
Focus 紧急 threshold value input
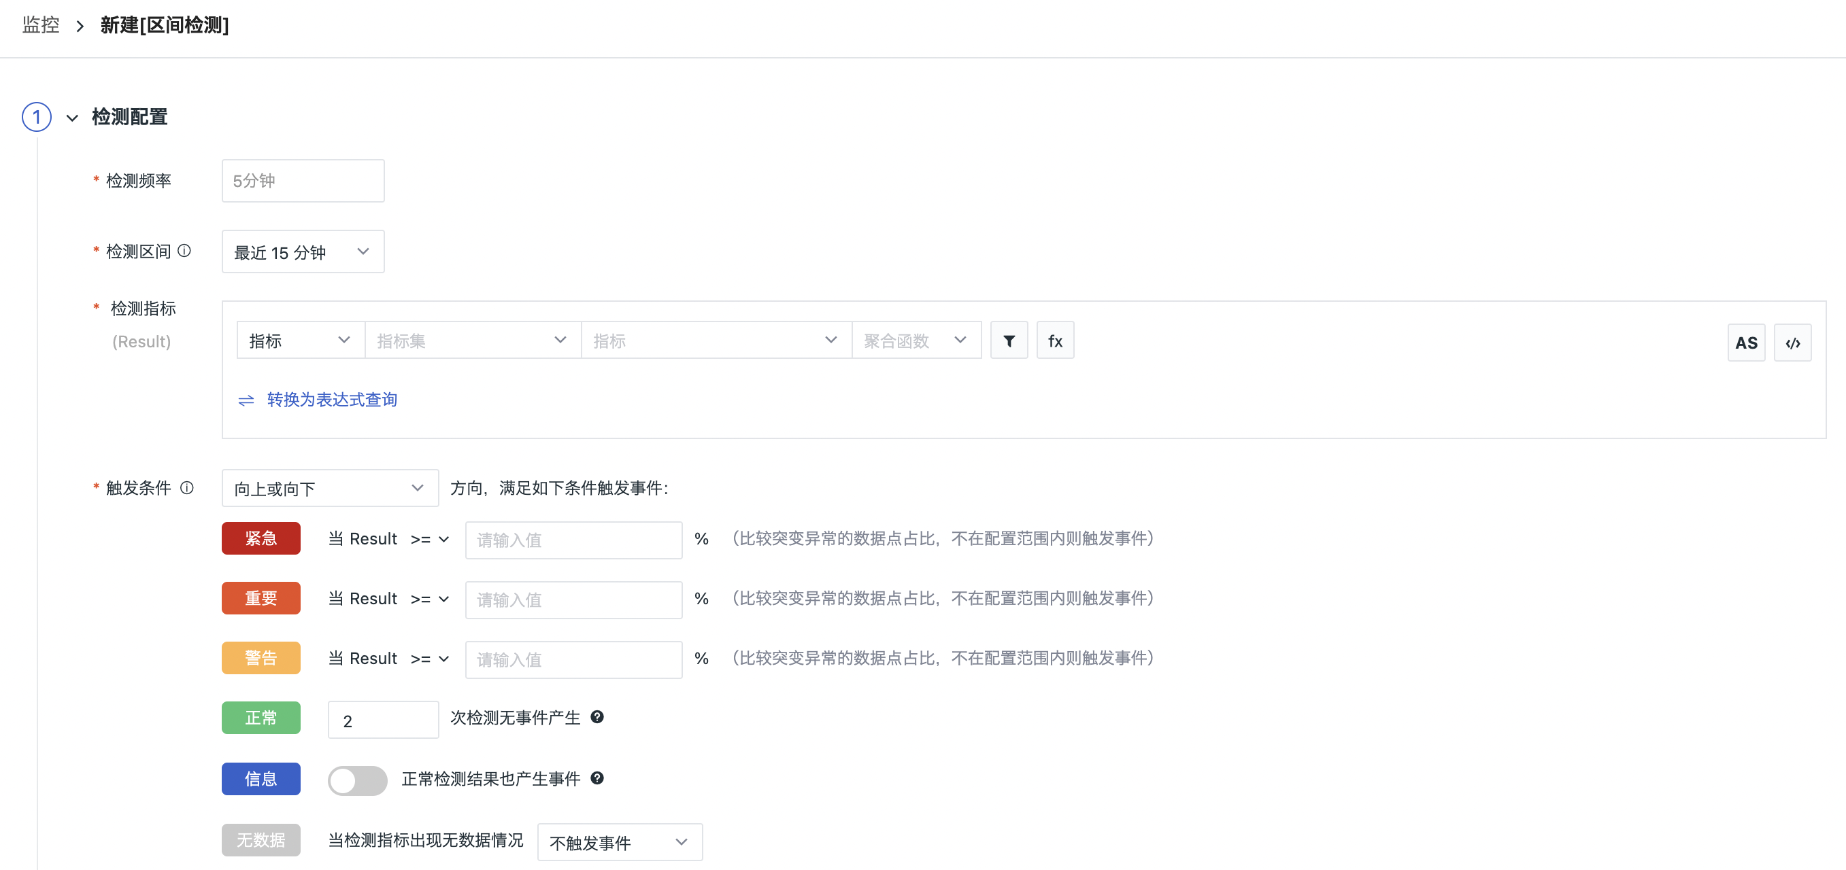pos(573,540)
